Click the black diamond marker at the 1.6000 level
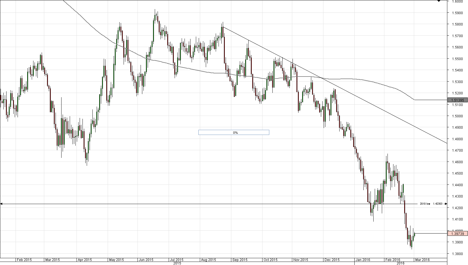This screenshot has height=265, width=468. 439,1
